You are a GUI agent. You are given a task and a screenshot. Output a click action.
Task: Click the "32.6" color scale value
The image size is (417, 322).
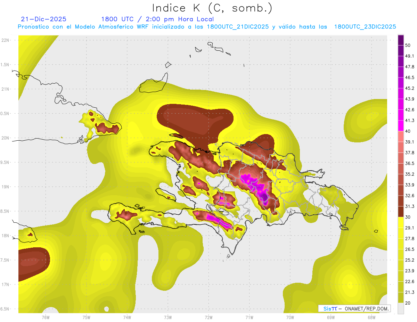click(x=409, y=196)
